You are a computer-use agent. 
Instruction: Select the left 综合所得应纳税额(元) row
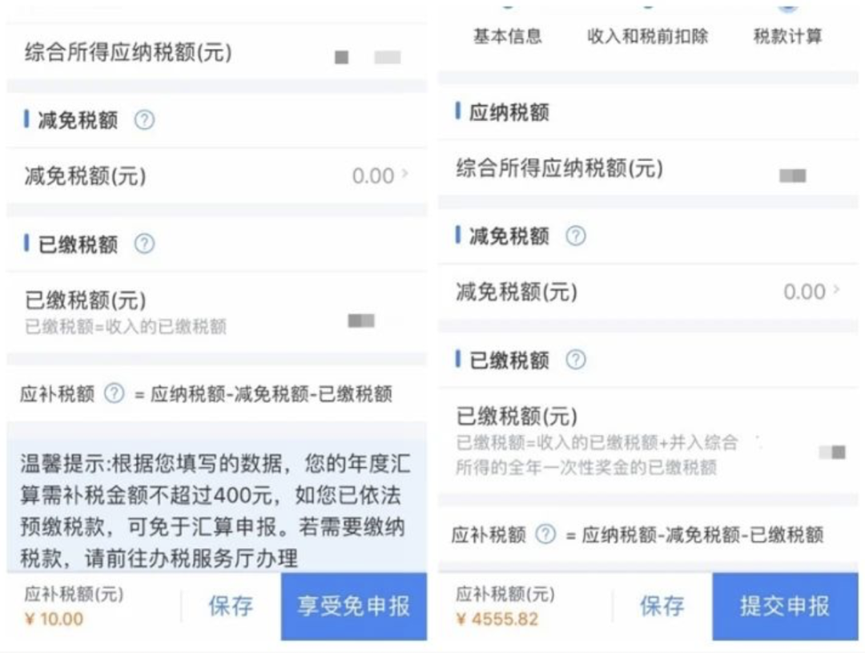point(217,52)
